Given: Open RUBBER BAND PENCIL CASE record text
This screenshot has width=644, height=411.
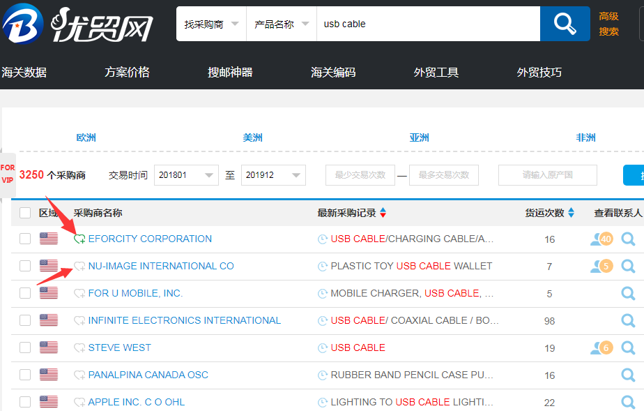Looking at the screenshot, I should (x=412, y=375).
